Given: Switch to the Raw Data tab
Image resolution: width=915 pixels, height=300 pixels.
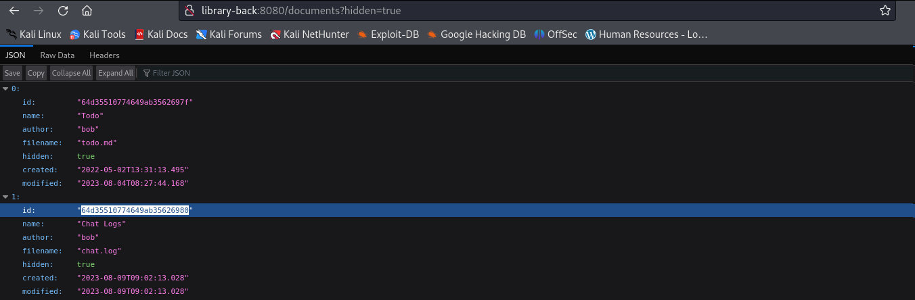Looking at the screenshot, I should point(58,55).
